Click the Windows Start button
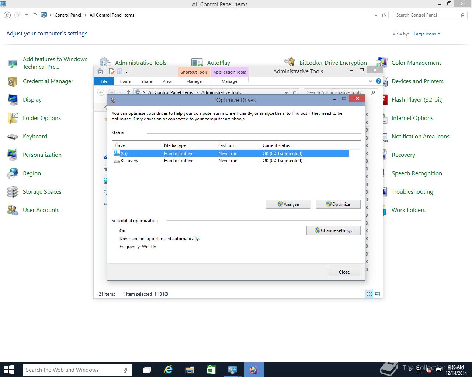Image resolution: width=472 pixels, height=377 pixels. click(9, 370)
